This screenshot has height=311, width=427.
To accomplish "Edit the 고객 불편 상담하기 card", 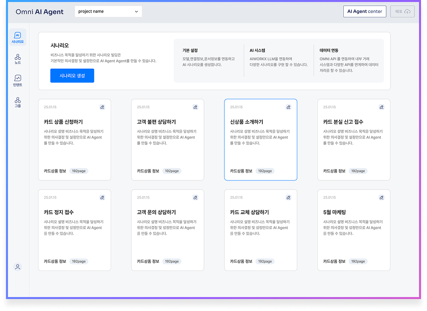I will 195,107.
